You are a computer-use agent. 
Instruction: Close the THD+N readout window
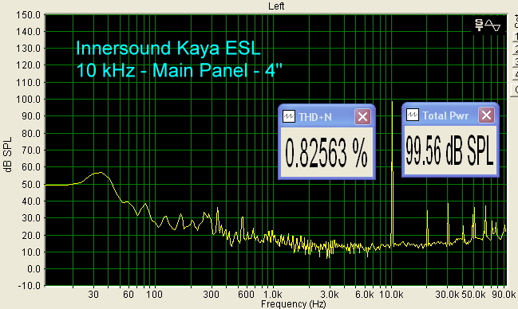pyautogui.click(x=362, y=117)
